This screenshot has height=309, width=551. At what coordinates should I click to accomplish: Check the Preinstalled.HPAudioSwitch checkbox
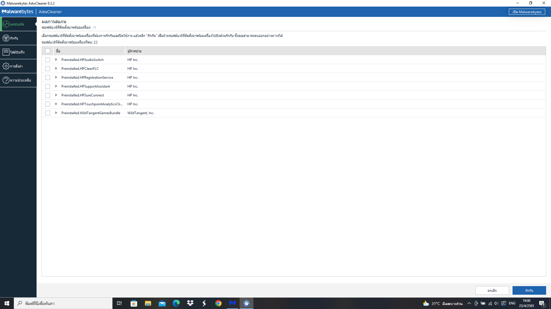click(48, 60)
